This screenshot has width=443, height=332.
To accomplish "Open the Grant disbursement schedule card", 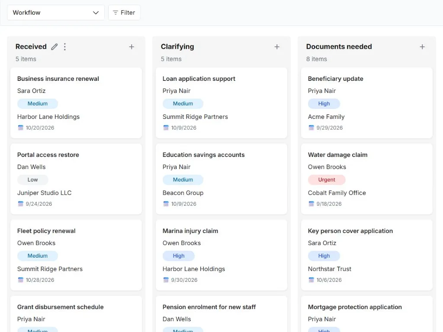I will [x=76, y=314].
